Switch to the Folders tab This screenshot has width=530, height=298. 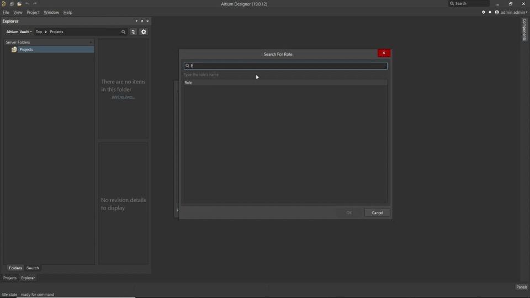pos(15,268)
